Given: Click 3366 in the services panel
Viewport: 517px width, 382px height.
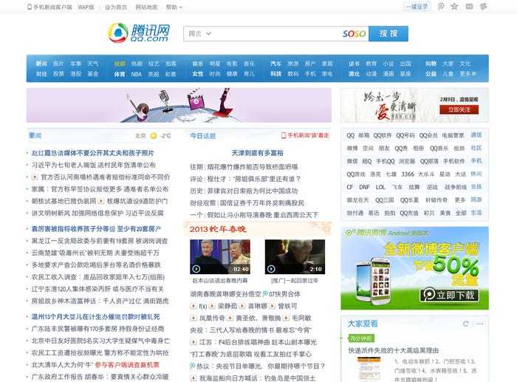Looking at the screenshot, I should [408, 174].
